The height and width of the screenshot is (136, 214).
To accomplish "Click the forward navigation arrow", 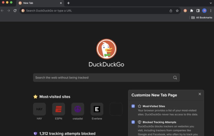I will point(9,11).
